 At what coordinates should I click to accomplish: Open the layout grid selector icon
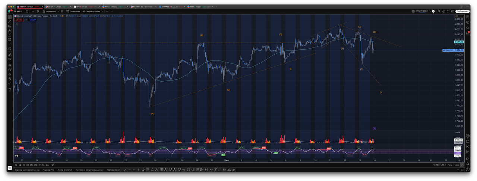click(413, 11)
